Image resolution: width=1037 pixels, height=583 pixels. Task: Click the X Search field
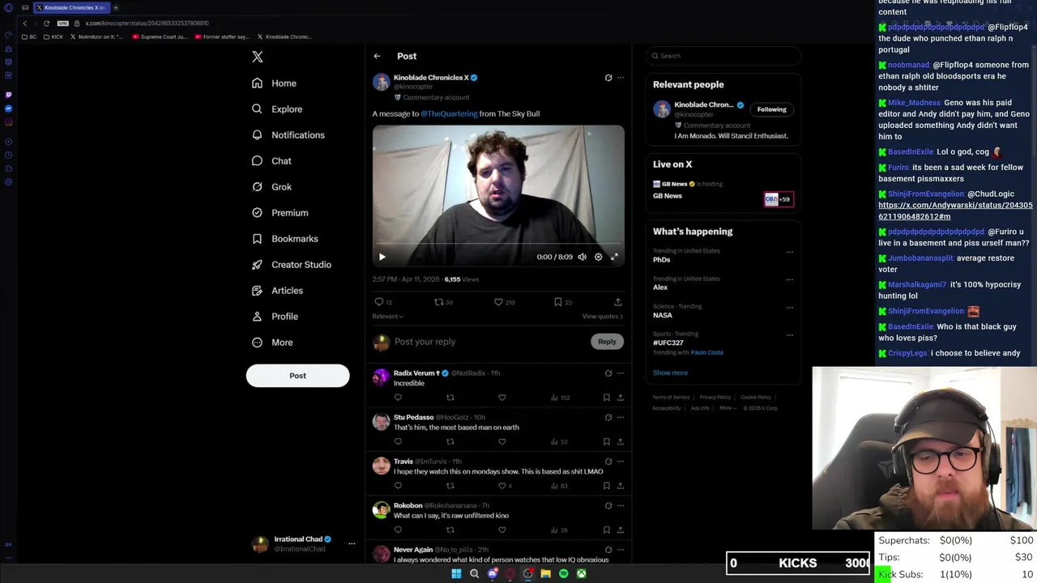(723, 56)
